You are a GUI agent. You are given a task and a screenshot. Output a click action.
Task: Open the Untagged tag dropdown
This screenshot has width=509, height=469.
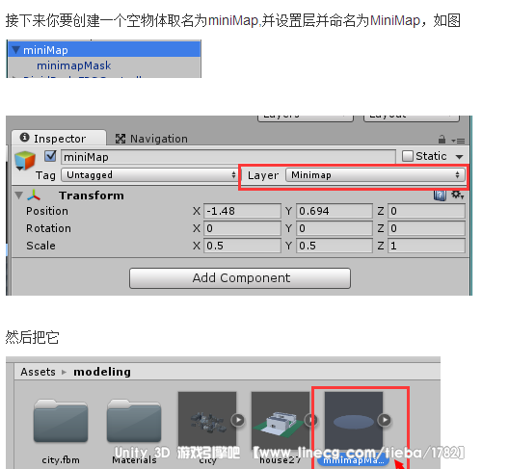[x=150, y=175]
